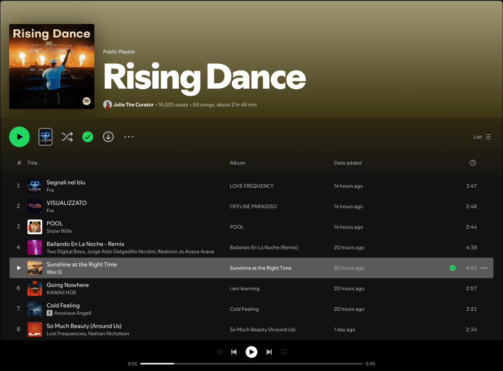Click the Cold Feeling album cover thumbnail

pos(35,309)
